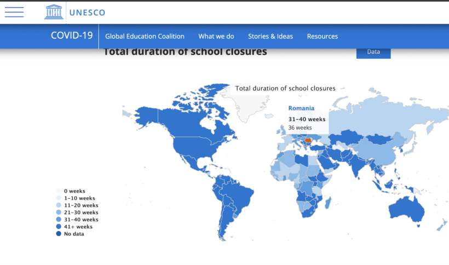Select Madagascar on the world map
The width and height of the screenshot is (449, 265).
coord(328,203)
